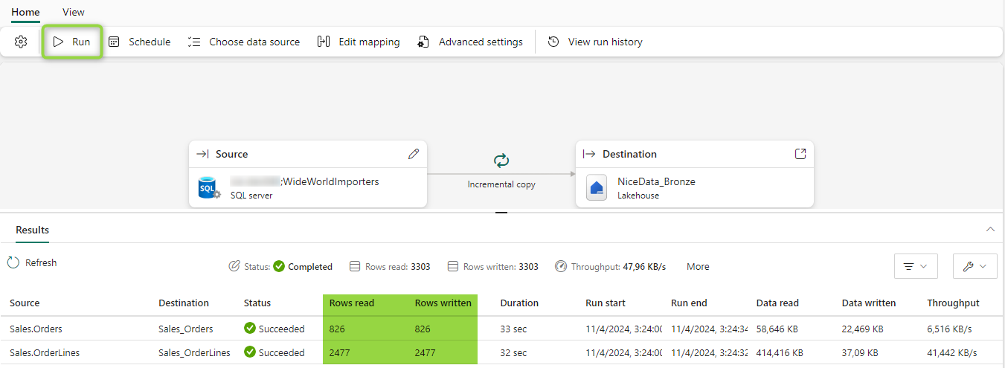The height and width of the screenshot is (368, 1005).
Task: Open the Schedule option
Action: tap(139, 42)
